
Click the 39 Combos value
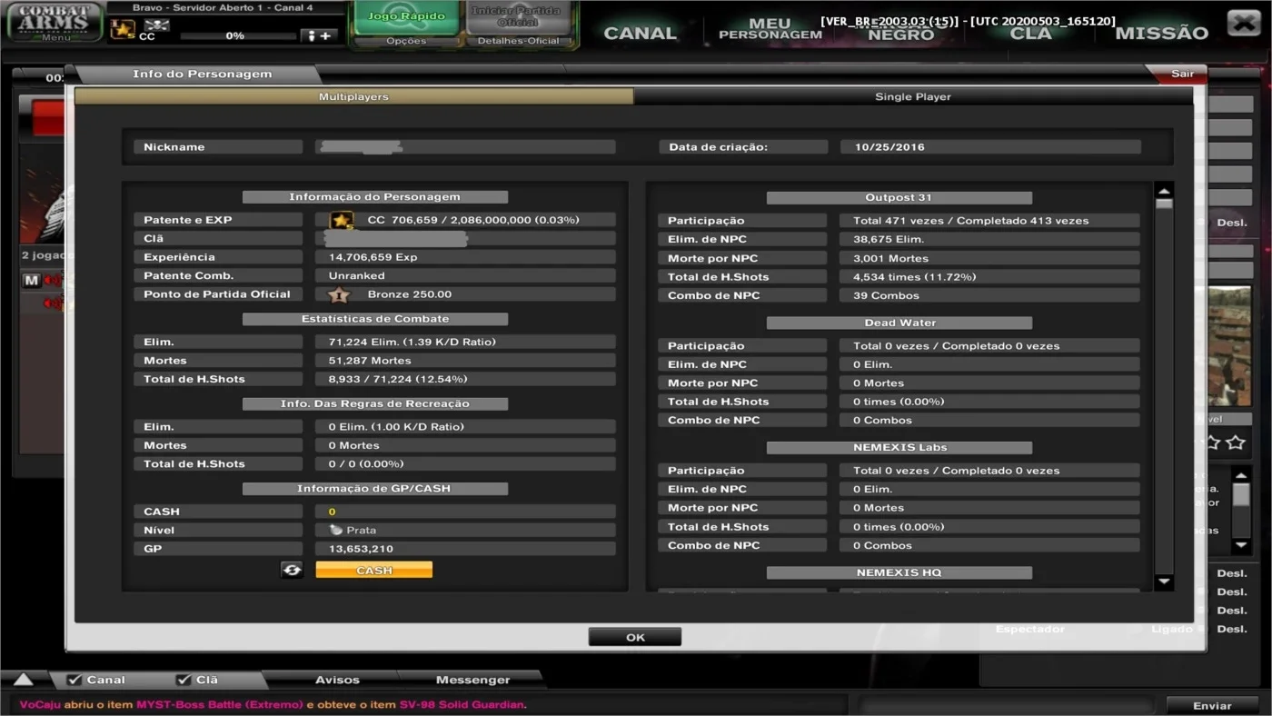pos(886,295)
